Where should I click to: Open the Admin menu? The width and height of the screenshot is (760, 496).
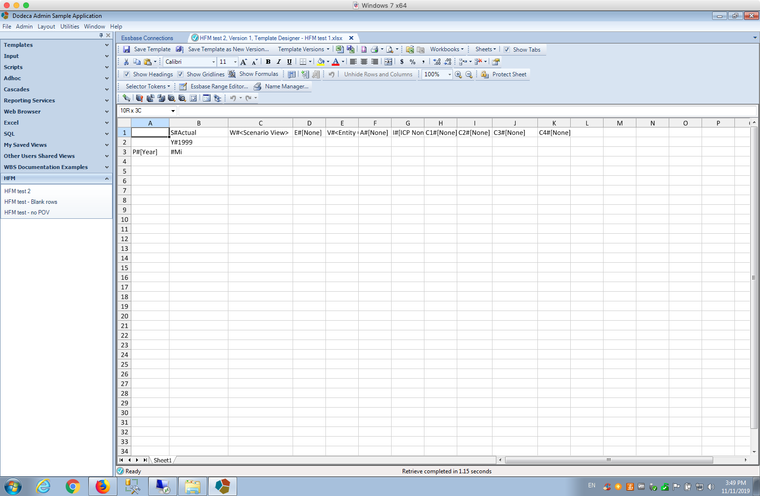click(x=24, y=27)
